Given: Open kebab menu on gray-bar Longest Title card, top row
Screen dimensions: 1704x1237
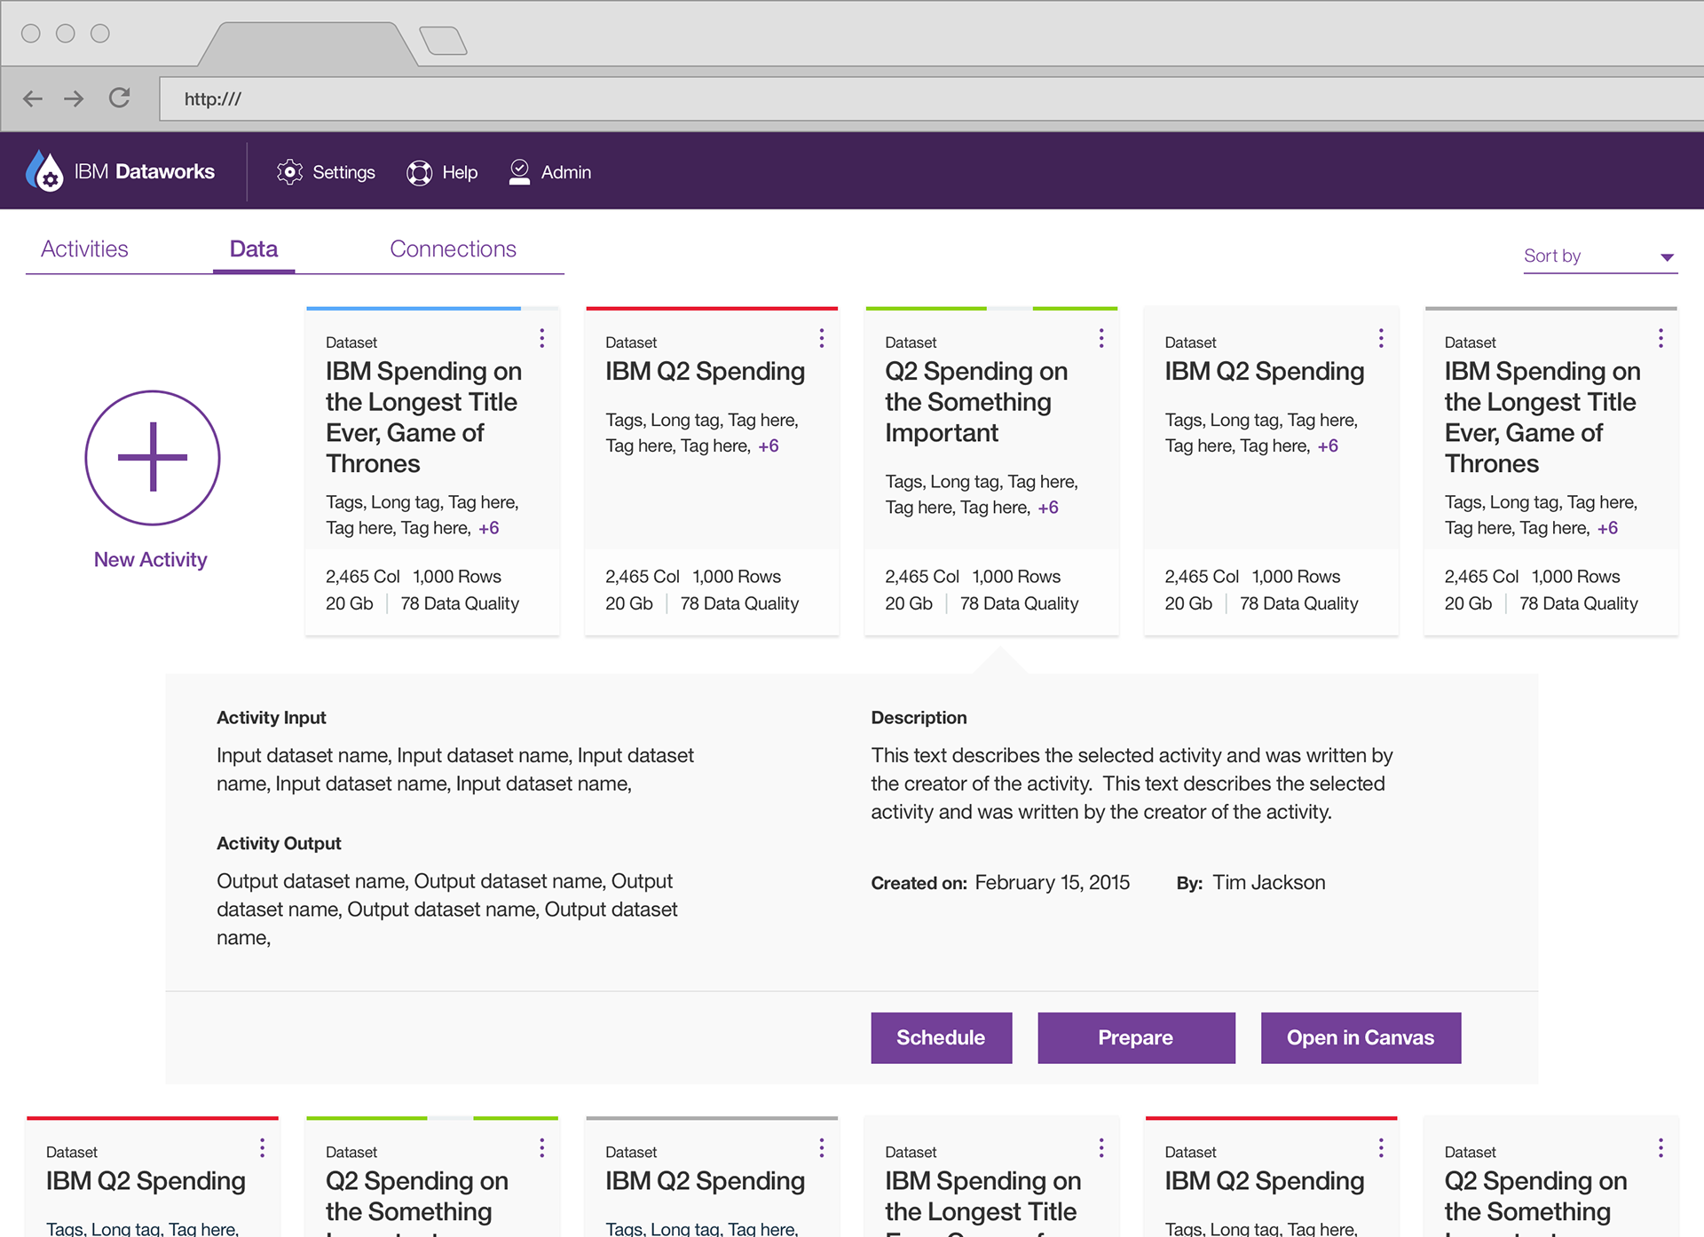Looking at the screenshot, I should 1661,338.
